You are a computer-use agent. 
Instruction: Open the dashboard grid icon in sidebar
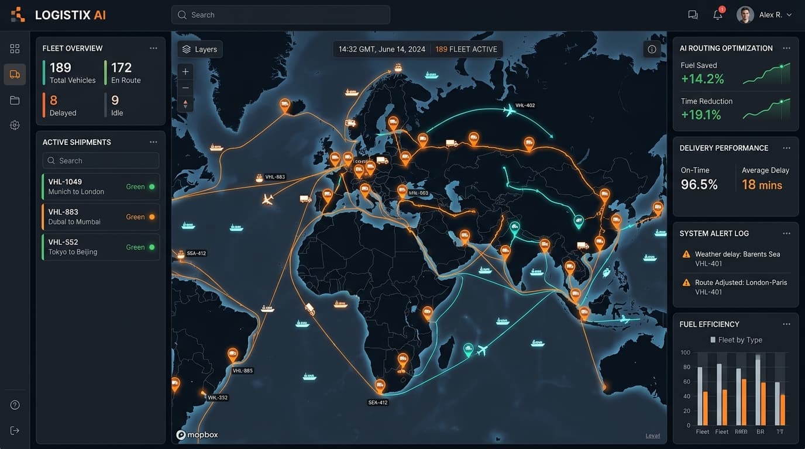click(x=15, y=49)
